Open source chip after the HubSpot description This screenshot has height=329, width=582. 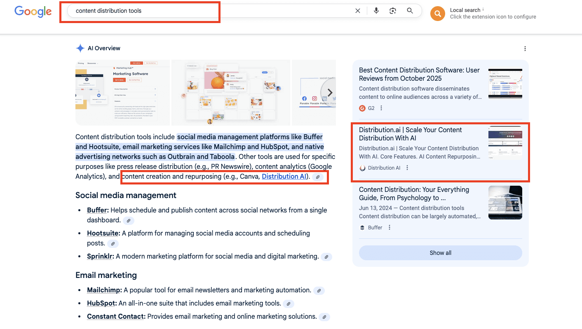click(289, 304)
